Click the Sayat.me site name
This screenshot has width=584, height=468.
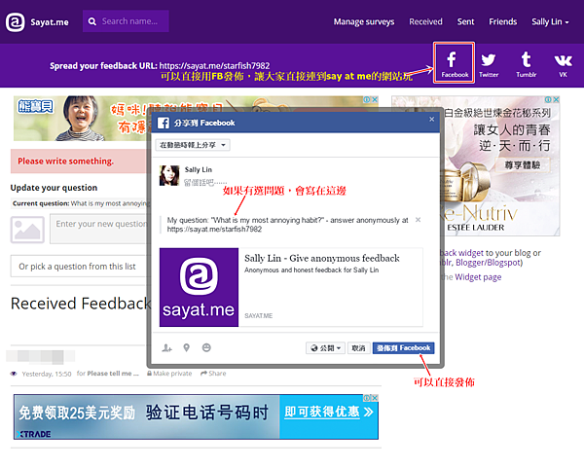[x=50, y=22]
